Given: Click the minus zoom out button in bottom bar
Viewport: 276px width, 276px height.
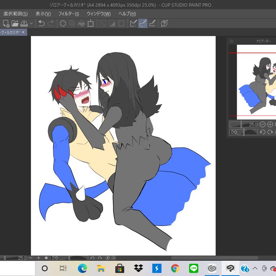Looking at the screenshot, I should click(31, 258).
